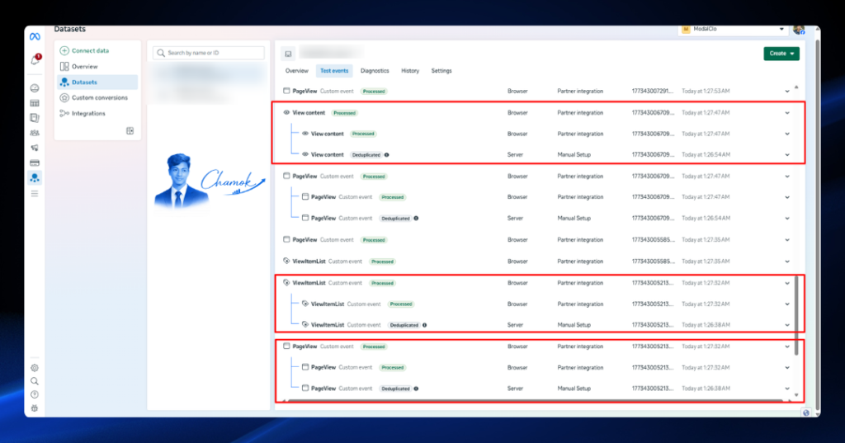
Task: Open the help question mark icon
Action: (x=35, y=394)
